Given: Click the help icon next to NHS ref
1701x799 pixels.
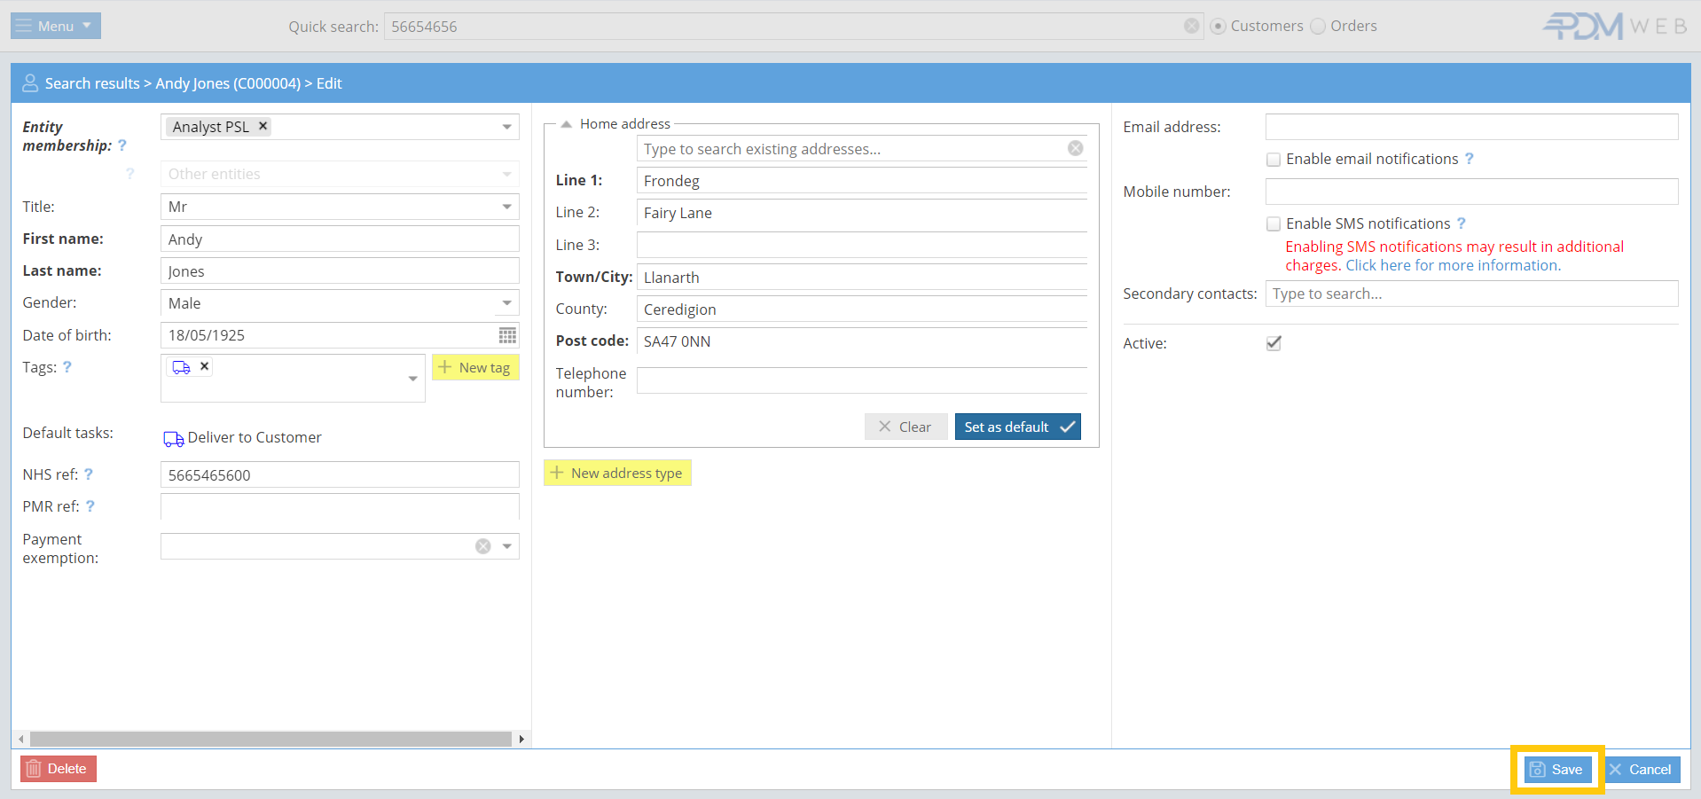Looking at the screenshot, I should (x=89, y=474).
